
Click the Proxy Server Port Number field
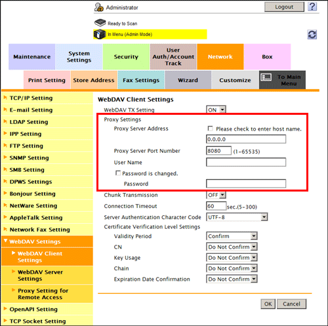(218, 151)
